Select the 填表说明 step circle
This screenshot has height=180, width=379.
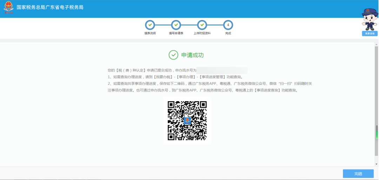click(x=150, y=25)
